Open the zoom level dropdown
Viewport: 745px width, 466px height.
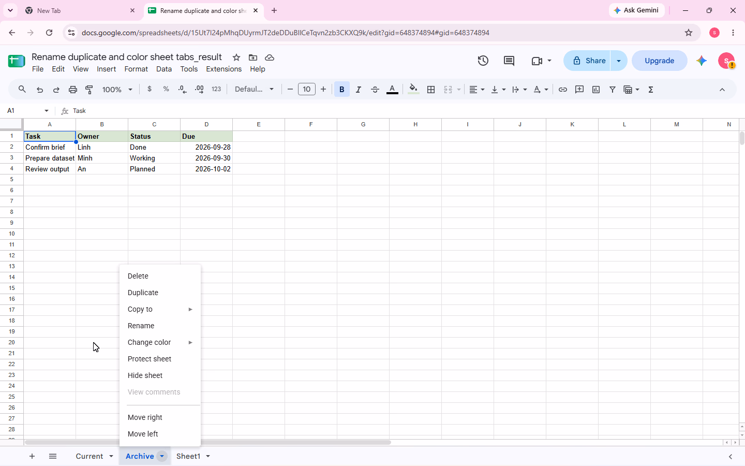click(x=117, y=90)
